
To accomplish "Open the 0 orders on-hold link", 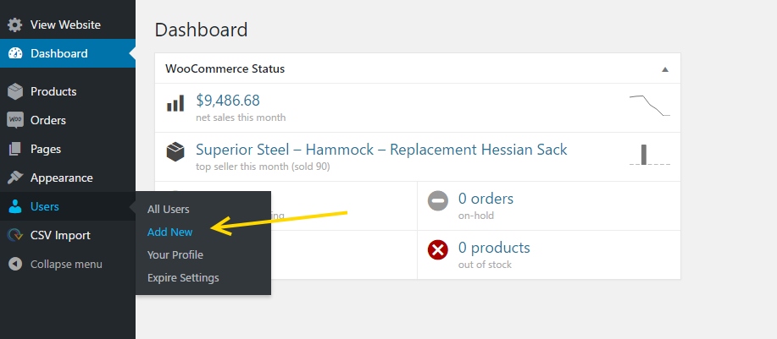I will pyautogui.click(x=486, y=199).
